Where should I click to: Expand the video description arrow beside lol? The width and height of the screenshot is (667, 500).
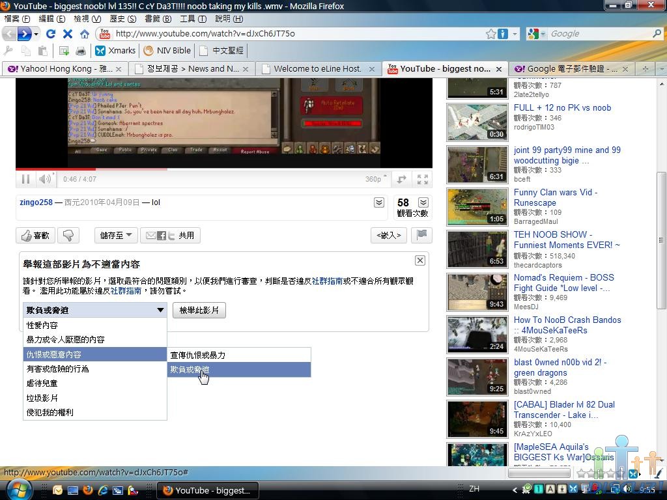point(379,202)
